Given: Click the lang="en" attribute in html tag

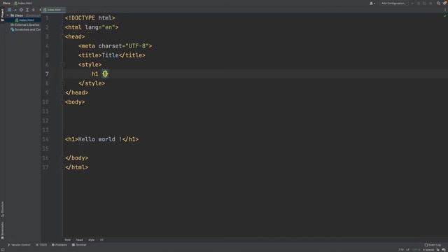Looking at the screenshot, I should point(100,27).
